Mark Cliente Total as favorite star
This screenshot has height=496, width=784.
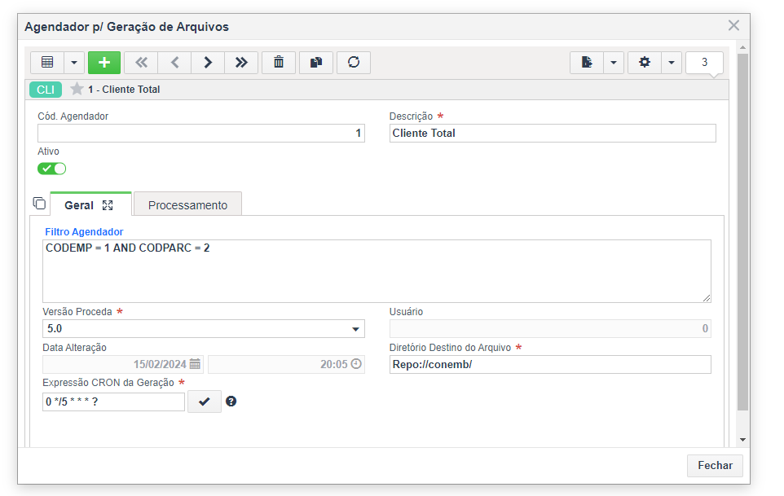(77, 89)
